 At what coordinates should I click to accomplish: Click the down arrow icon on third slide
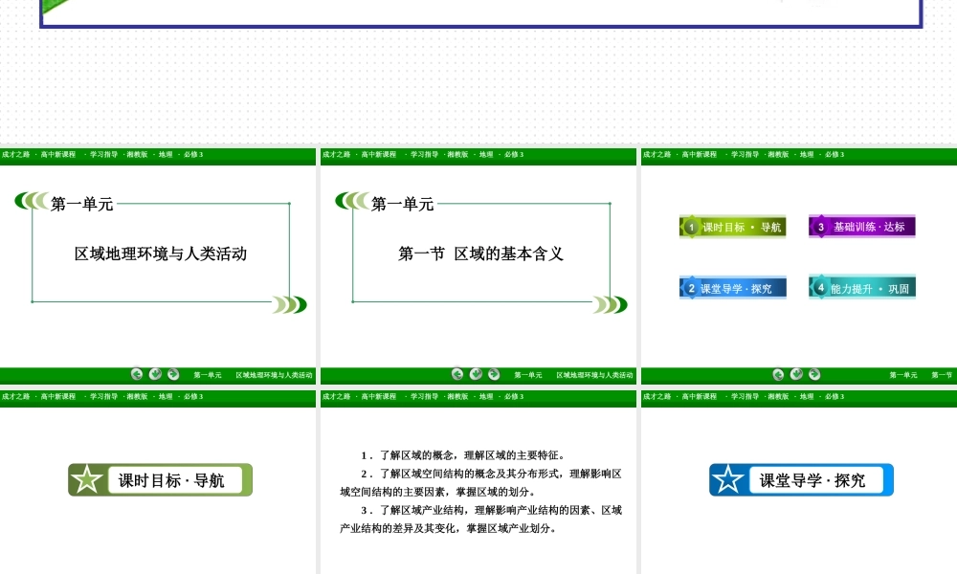coord(796,374)
